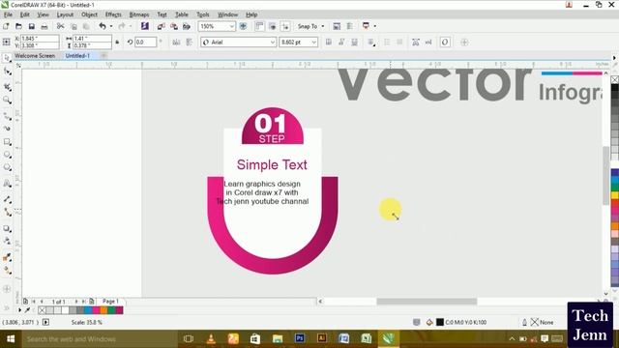Select the Crop tool
The image size is (619, 348).
point(7,86)
